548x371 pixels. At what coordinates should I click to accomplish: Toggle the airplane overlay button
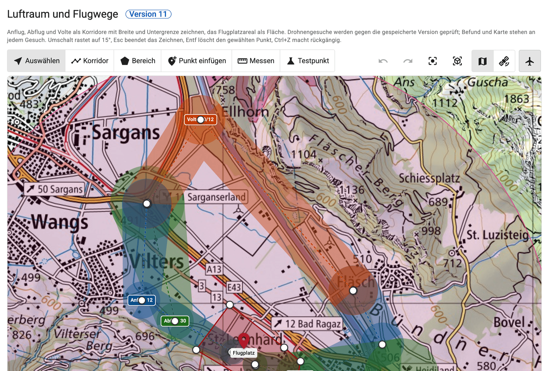point(530,61)
